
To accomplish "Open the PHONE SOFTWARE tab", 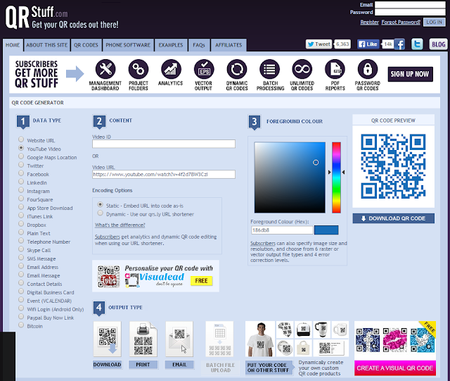I will (128, 45).
